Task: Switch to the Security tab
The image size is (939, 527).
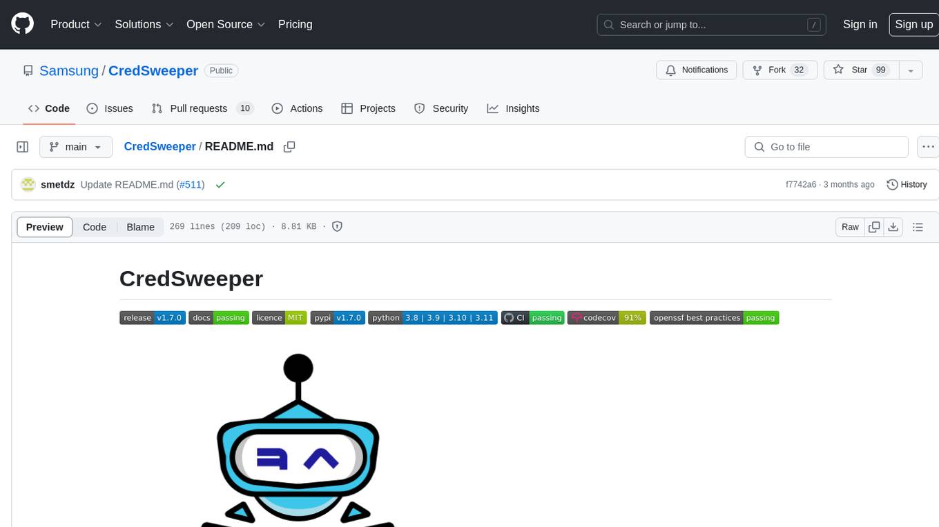Action: [441, 108]
